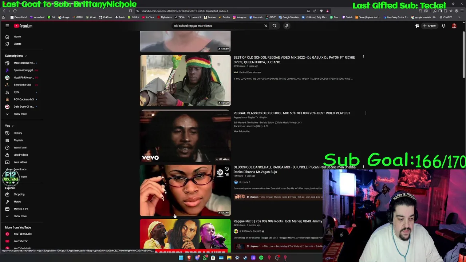Screen dimensions: 466x262
Task: Expand the You section arrow
Action: pos(13,126)
